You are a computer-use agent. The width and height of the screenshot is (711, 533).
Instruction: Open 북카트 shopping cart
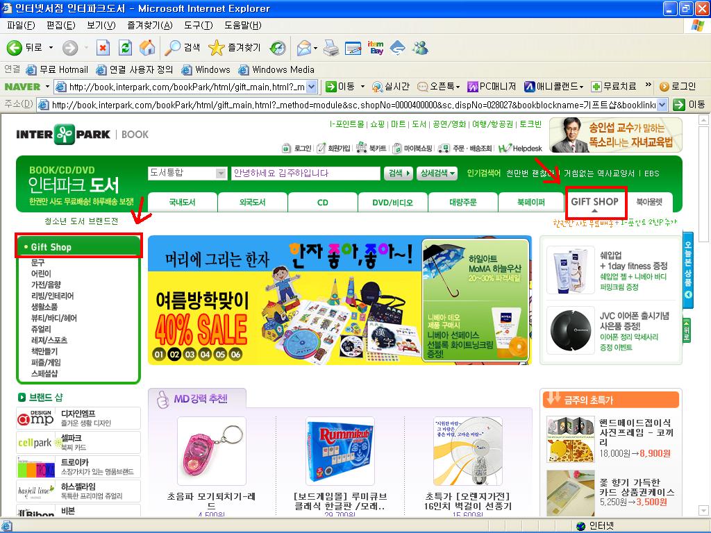371,148
